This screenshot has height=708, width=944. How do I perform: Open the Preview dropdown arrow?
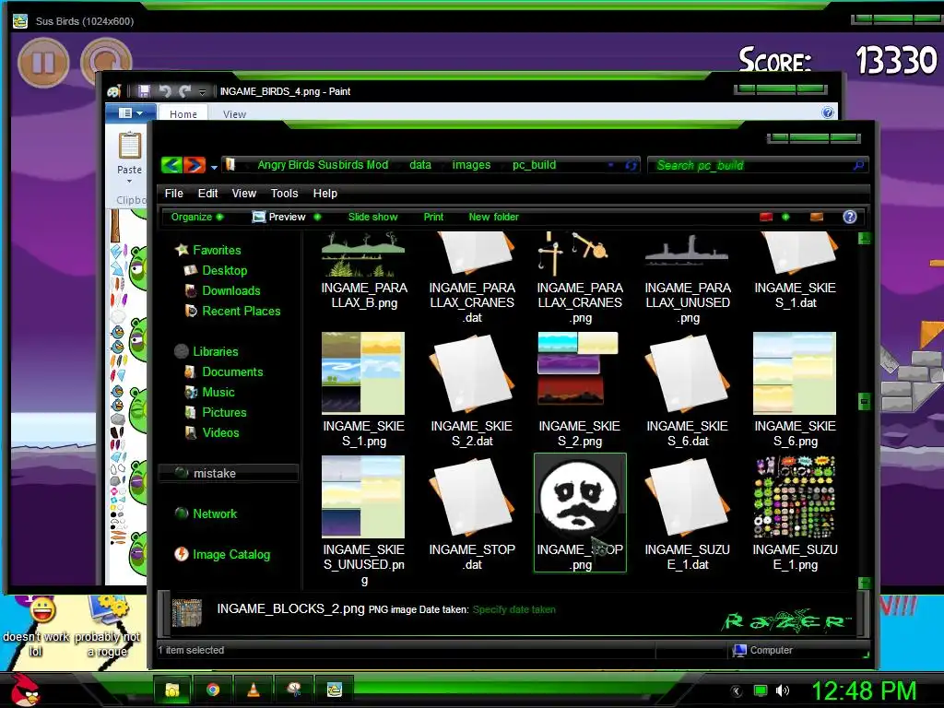[x=317, y=217]
